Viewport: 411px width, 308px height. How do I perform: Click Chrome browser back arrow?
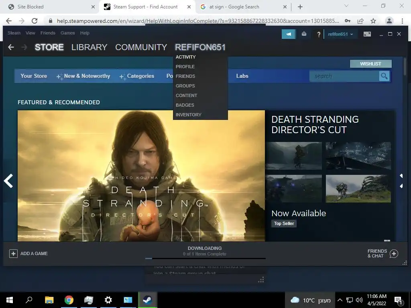pos(9,21)
